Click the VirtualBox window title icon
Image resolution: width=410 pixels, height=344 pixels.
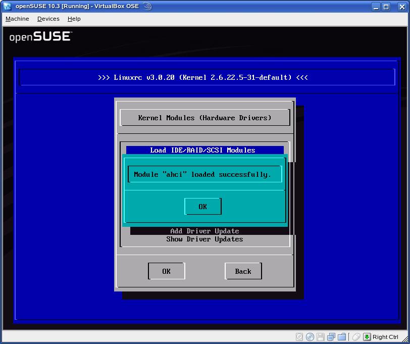(7, 6)
